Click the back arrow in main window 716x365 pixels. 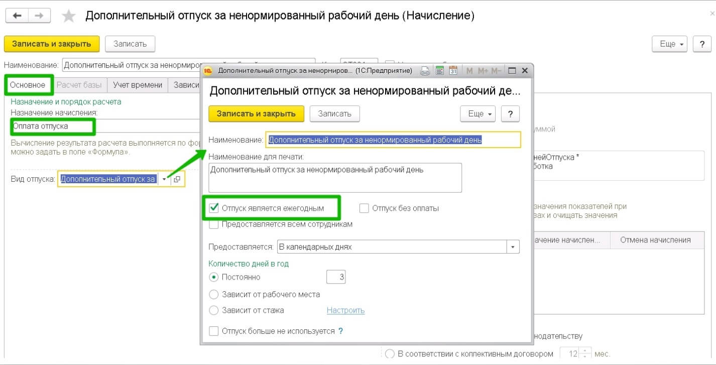(17, 16)
